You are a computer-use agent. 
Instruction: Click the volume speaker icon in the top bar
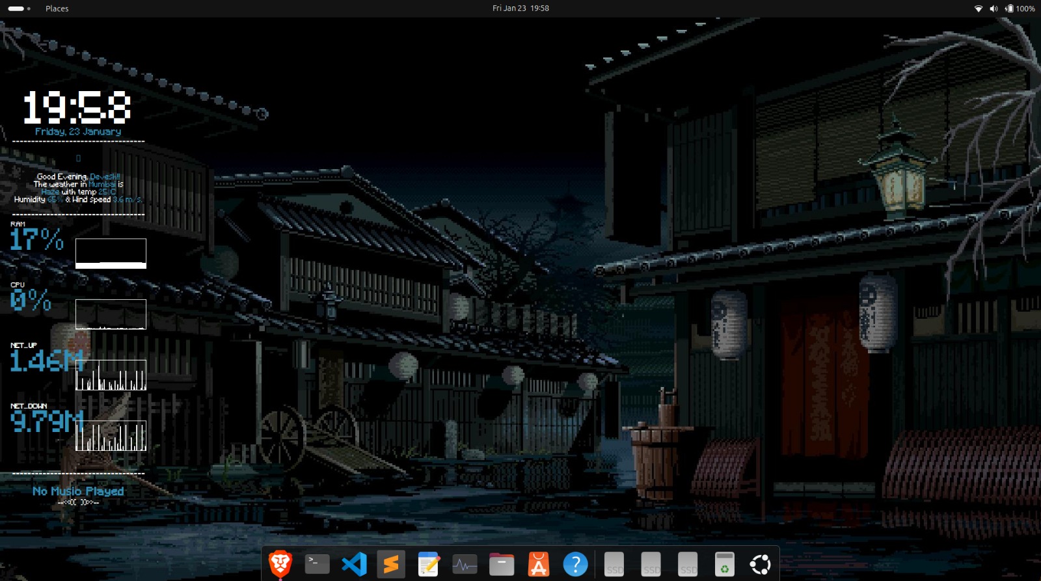(x=994, y=8)
